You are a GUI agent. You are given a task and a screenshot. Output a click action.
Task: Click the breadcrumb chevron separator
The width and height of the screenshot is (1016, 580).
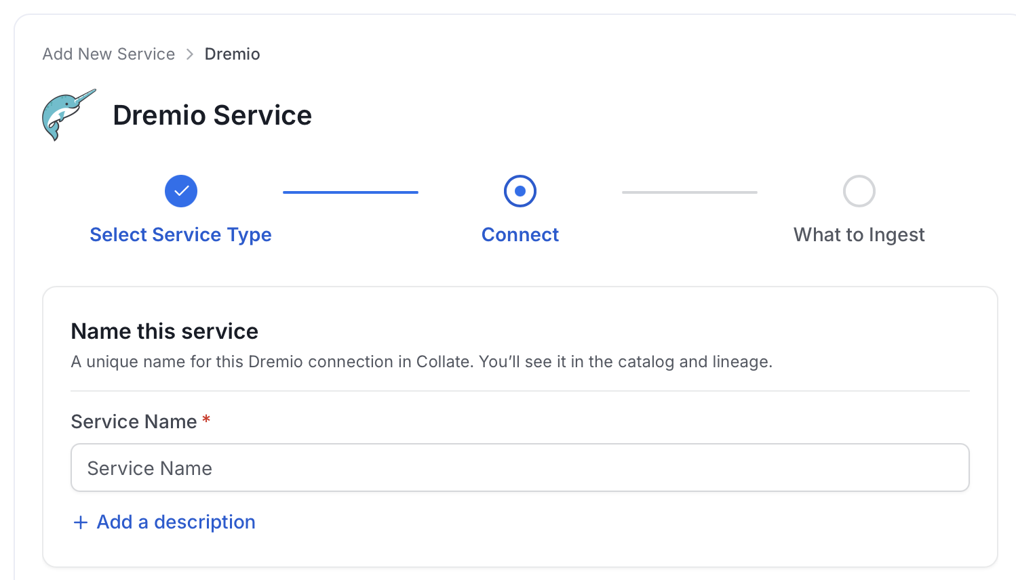190,54
